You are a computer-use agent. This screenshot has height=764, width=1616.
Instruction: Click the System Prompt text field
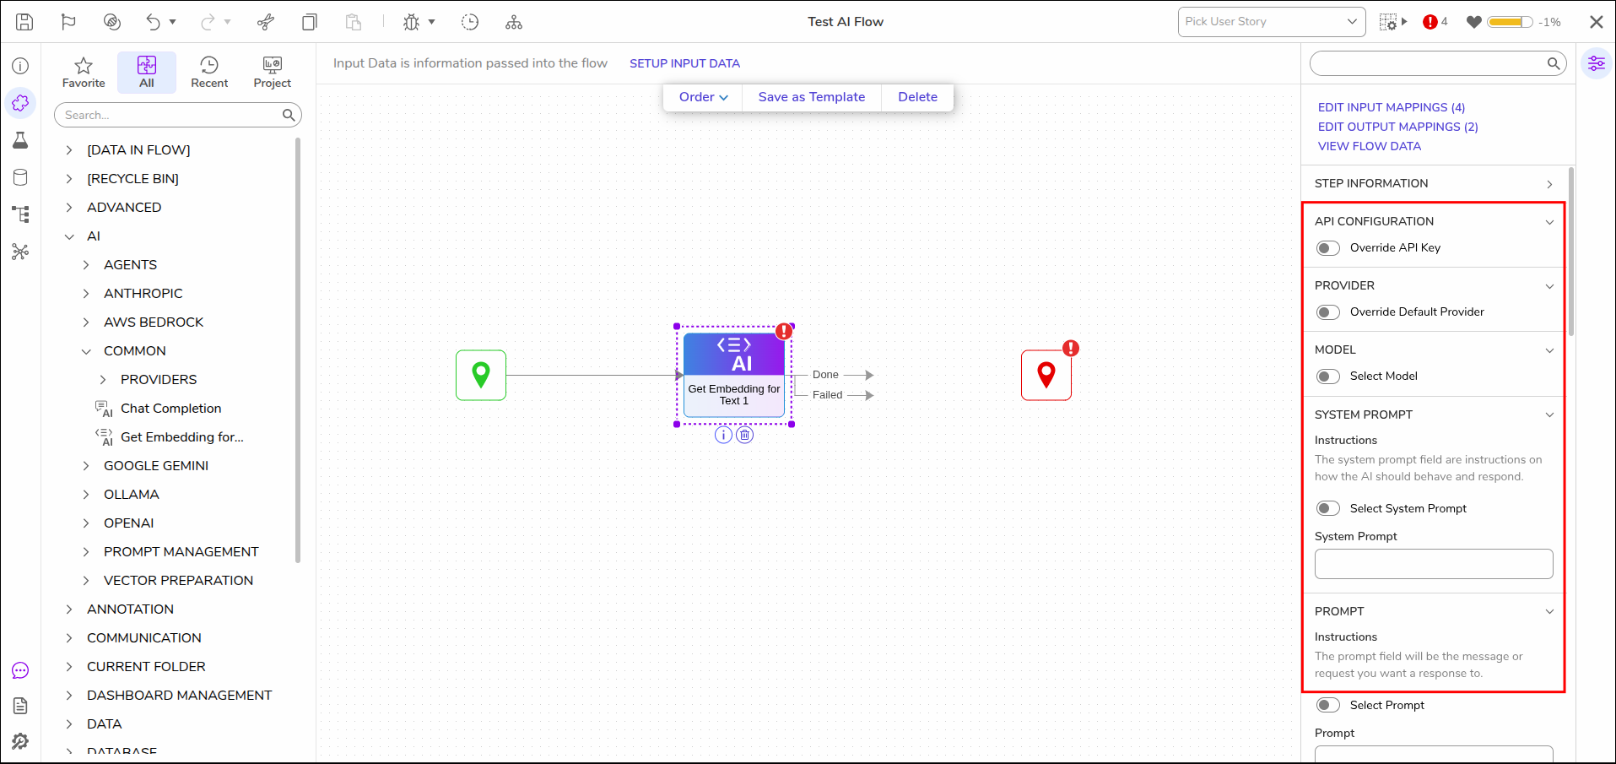pos(1434,564)
